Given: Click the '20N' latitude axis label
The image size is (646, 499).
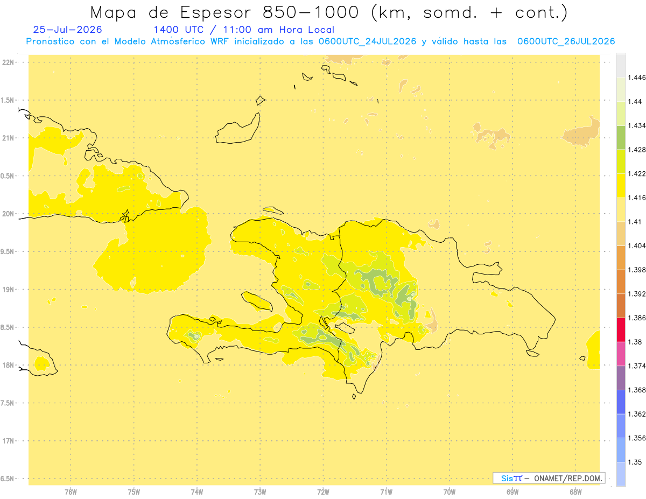Looking at the screenshot, I should (8, 214).
